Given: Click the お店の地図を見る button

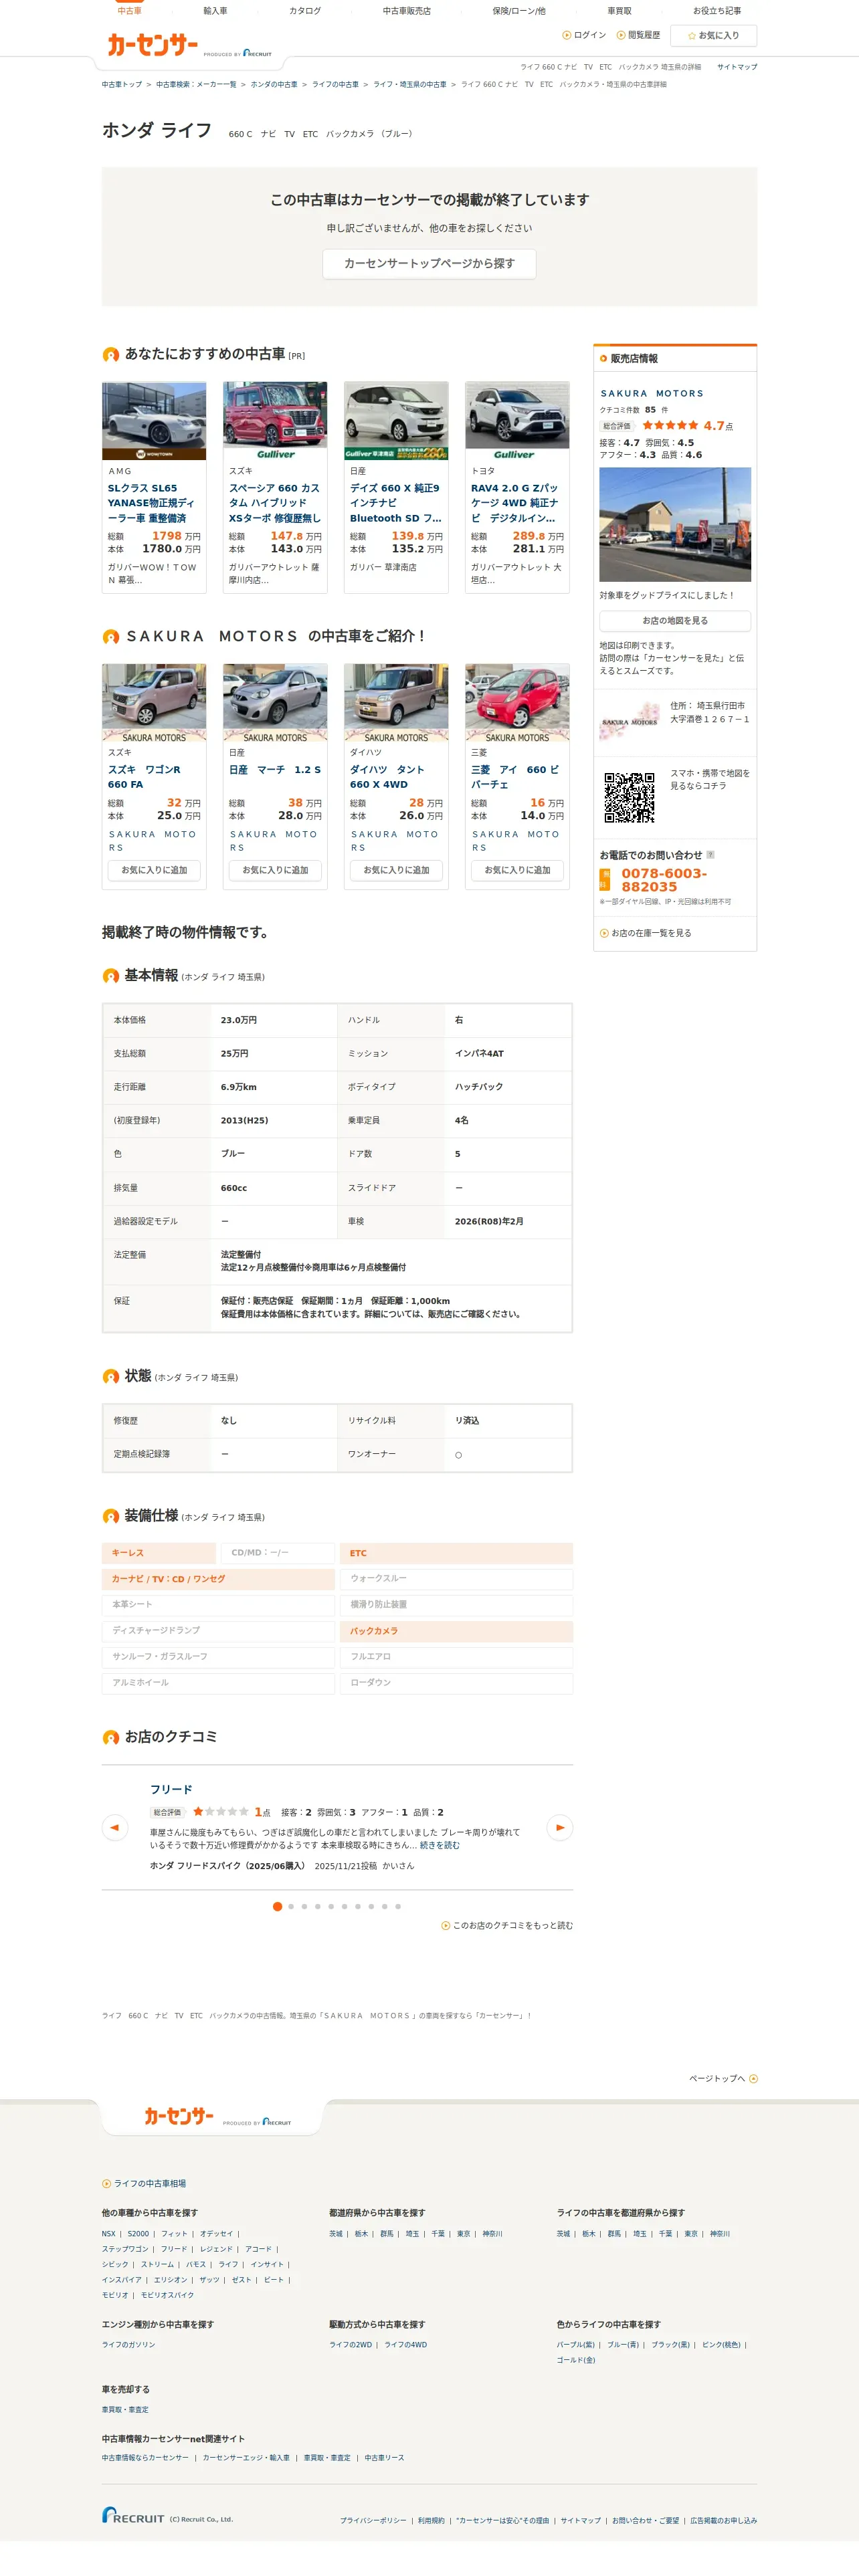Looking at the screenshot, I should pos(675,621).
